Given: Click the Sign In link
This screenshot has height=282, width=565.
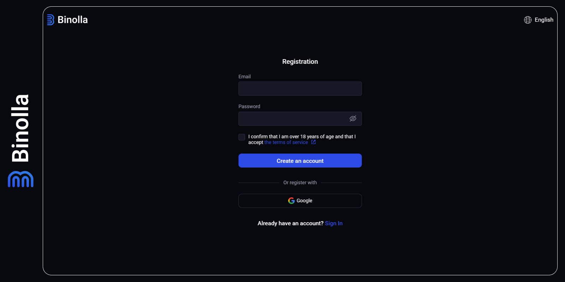Looking at the screenshot, I should pos(333,223).
